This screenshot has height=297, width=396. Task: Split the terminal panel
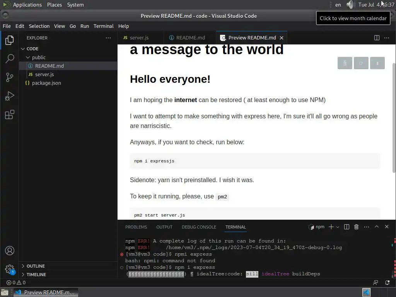(x=346, y=227)
